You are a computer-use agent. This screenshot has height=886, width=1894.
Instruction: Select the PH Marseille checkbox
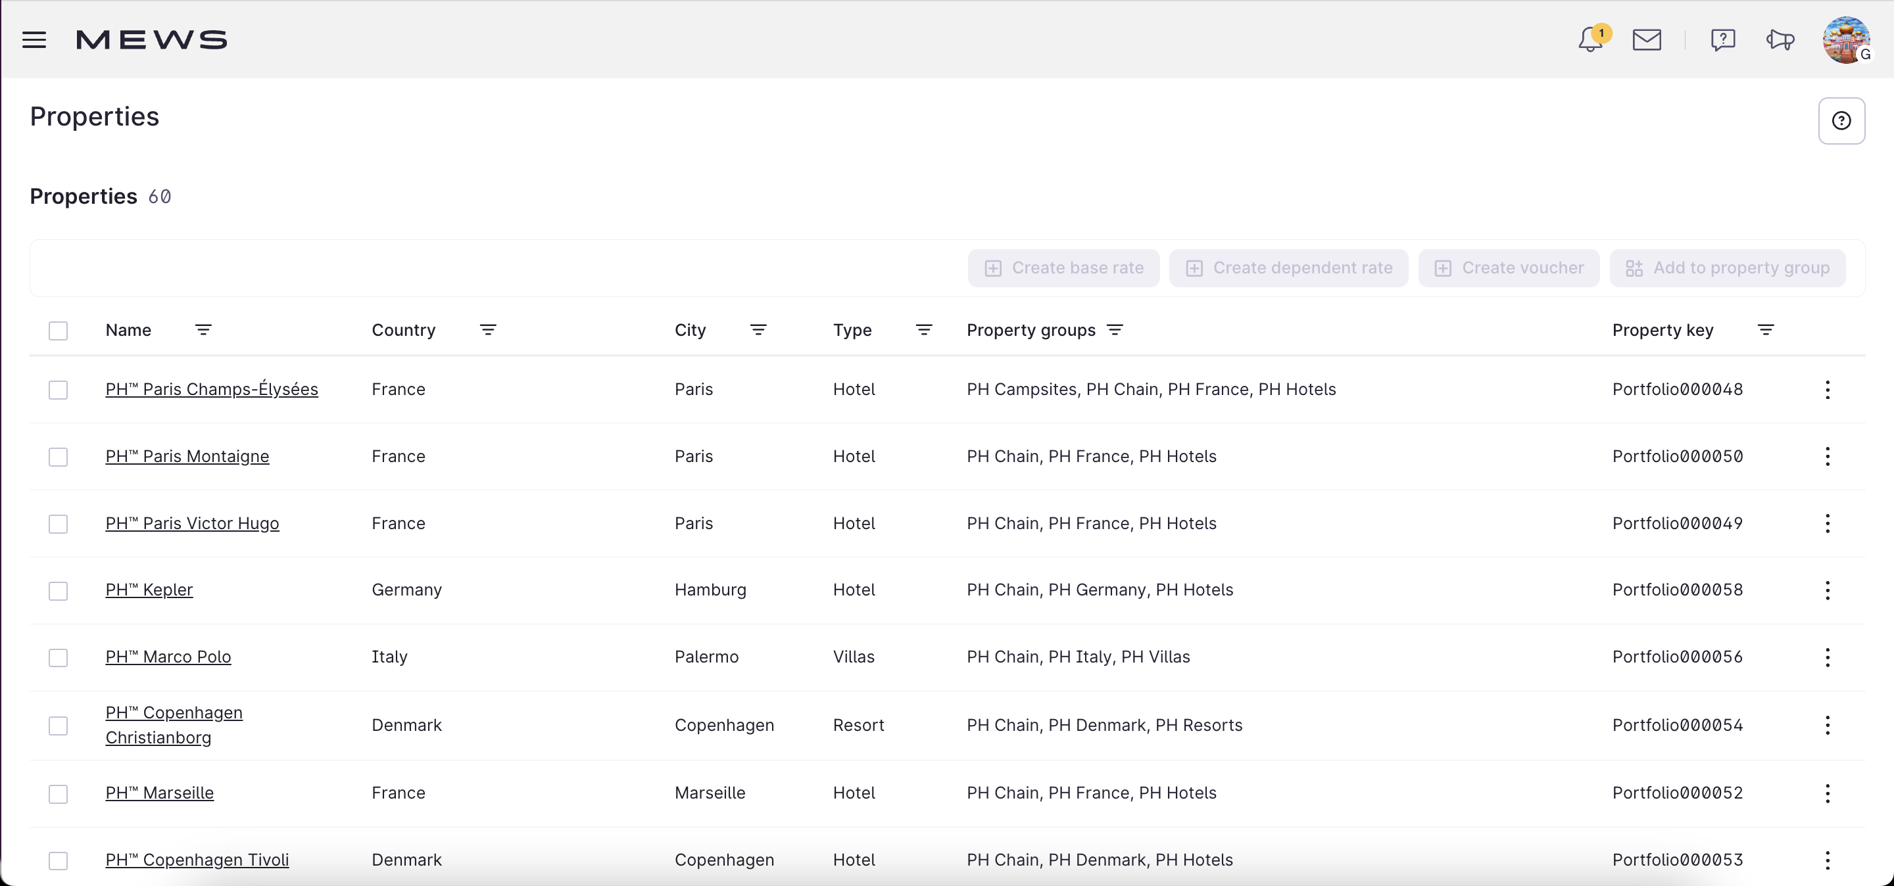(58, 793)
